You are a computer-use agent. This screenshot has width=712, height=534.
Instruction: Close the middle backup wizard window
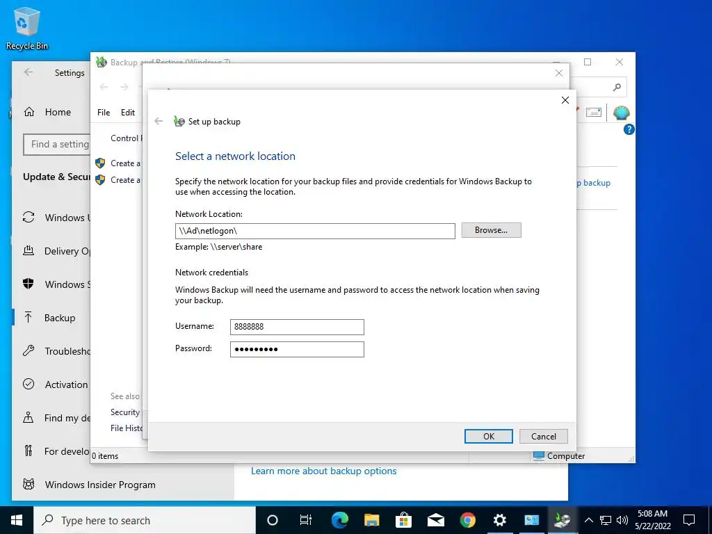pos(559,73)
